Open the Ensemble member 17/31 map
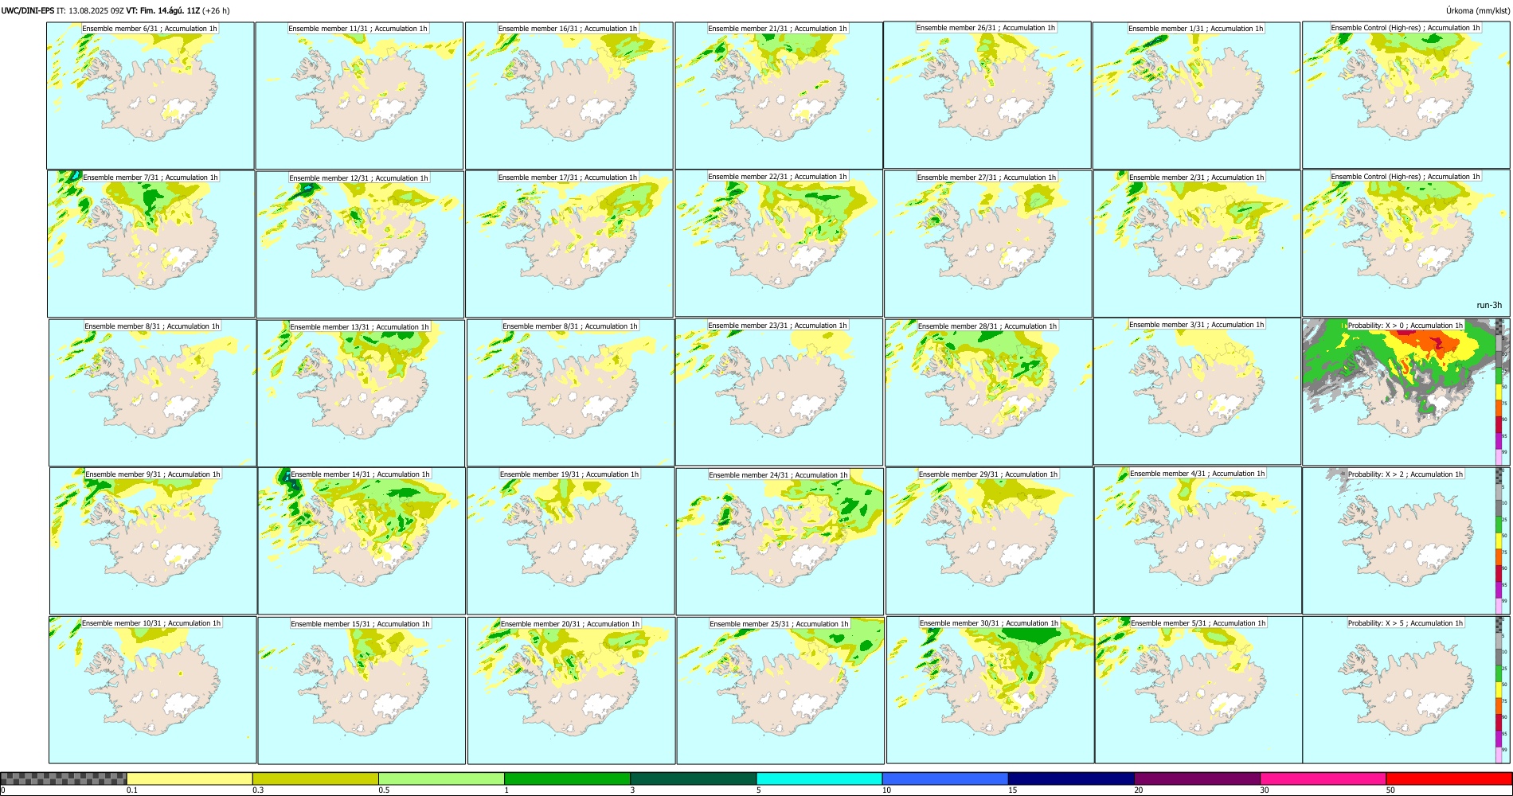 569,244
